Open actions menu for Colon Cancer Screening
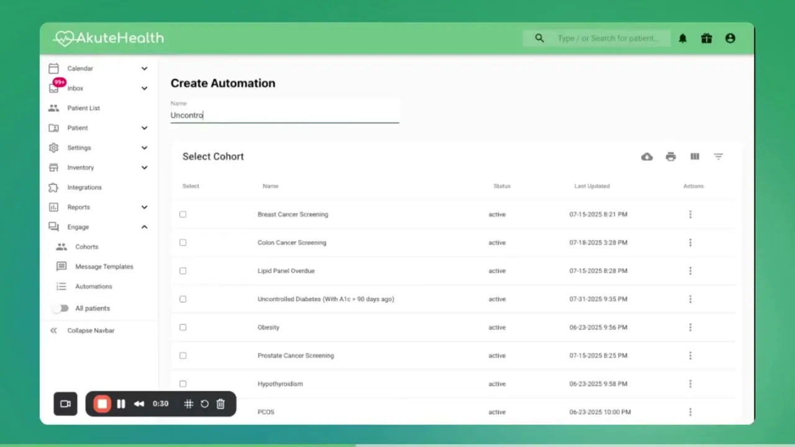Image resolution: width=795 pixels, height=447 pixels. tap(690, 243)
